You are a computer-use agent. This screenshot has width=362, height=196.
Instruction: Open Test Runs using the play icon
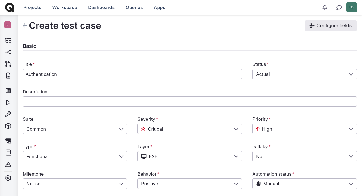[8, 102]
